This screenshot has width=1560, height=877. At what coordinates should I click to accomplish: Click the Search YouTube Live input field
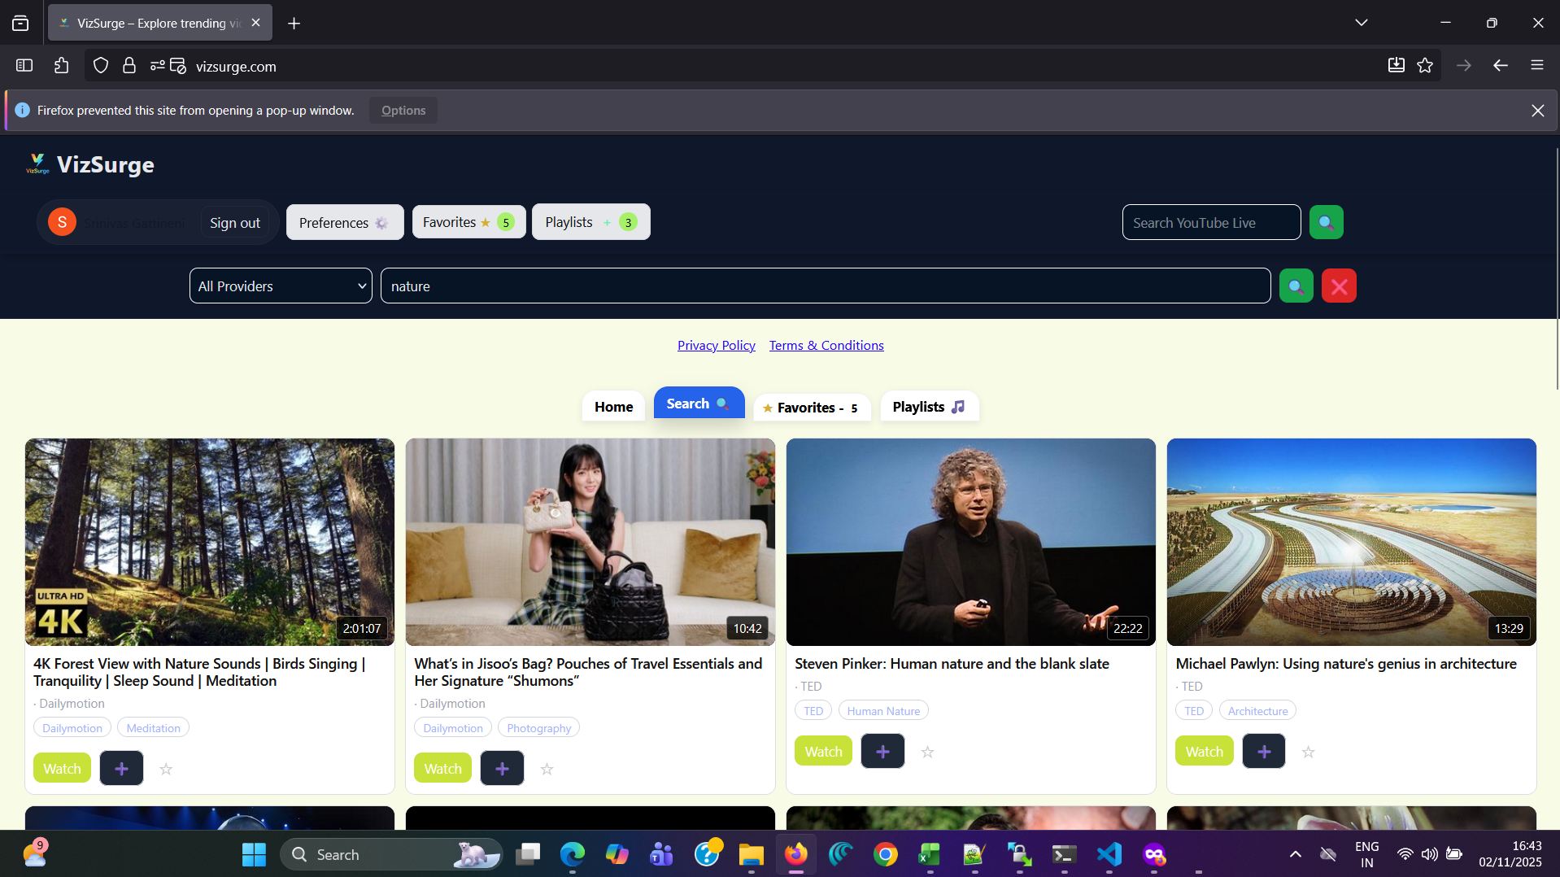click(x=1211, y=222)
